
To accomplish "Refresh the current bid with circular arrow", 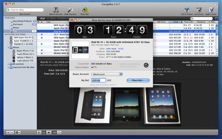I will tap(146, 65).
